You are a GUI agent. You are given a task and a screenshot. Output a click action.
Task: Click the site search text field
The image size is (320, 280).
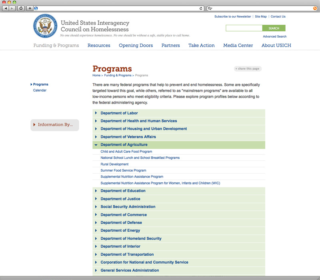point(244,28)
